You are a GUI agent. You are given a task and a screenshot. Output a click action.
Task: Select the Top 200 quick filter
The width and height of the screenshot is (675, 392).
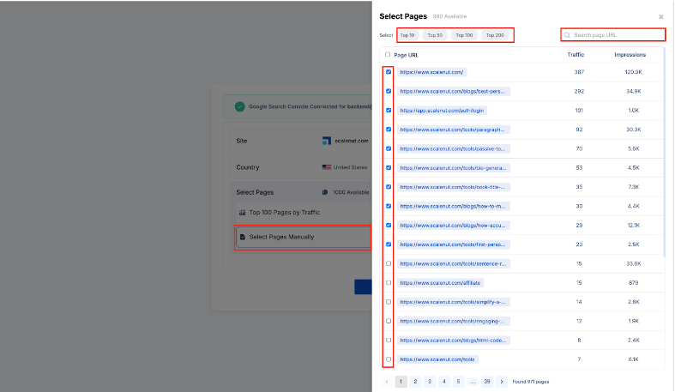coord(495,35)
